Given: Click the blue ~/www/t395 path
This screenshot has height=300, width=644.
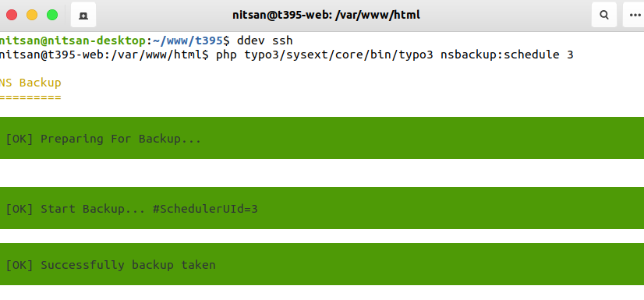Looking at the screenshot, I should click(188, 41).
